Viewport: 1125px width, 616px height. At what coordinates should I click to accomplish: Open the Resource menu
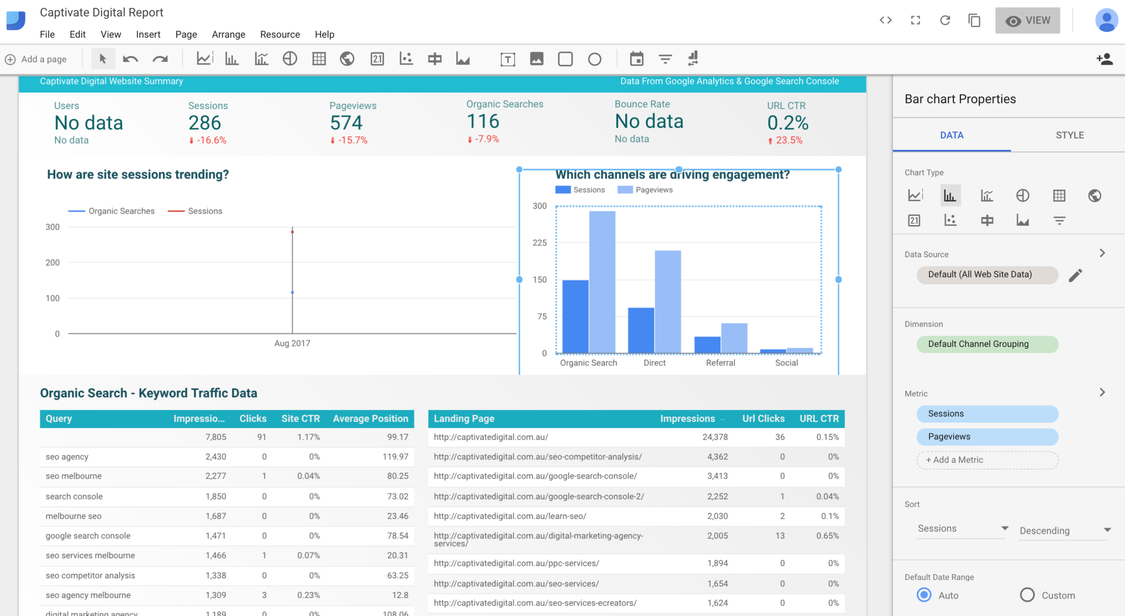tap(280, 34)
